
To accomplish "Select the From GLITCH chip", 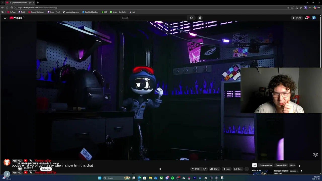I will tap(281, 165).
